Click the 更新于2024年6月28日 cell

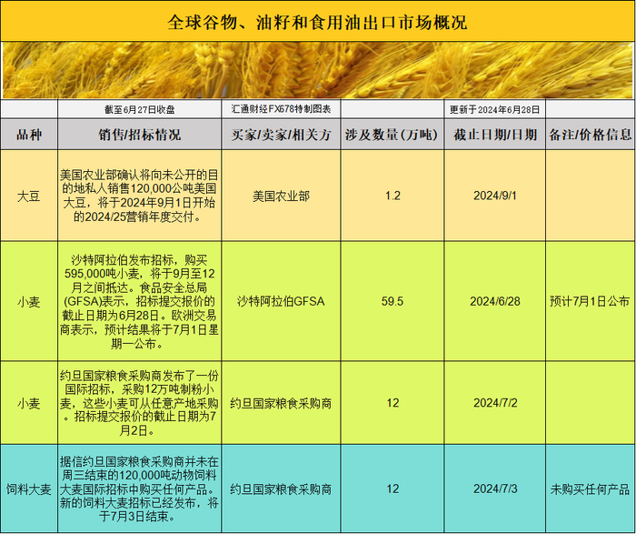point(495,109)
